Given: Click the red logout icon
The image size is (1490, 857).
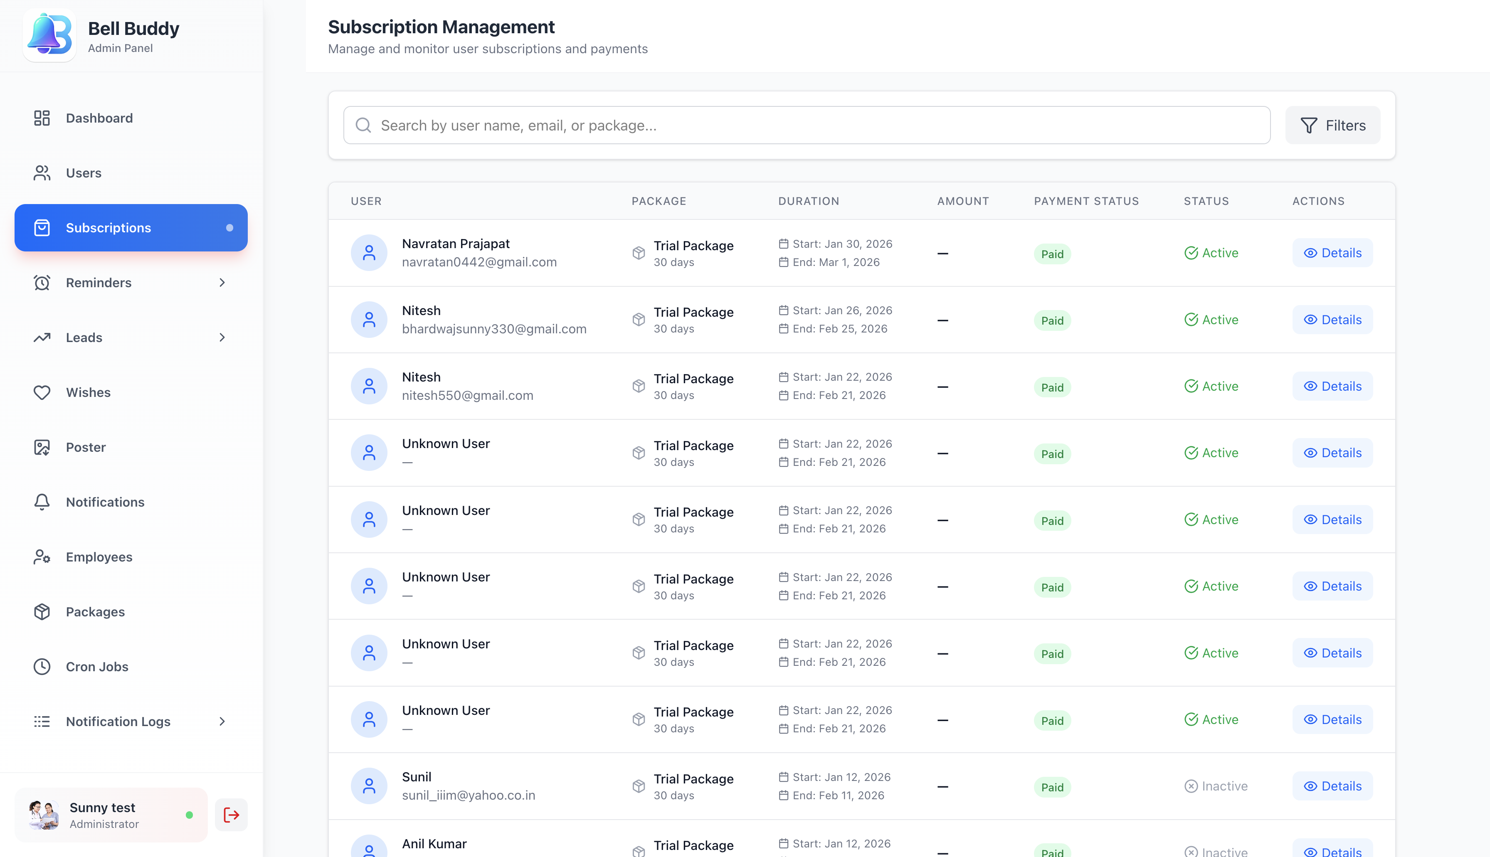Looking at the screenshot, I should click(231, 814).
